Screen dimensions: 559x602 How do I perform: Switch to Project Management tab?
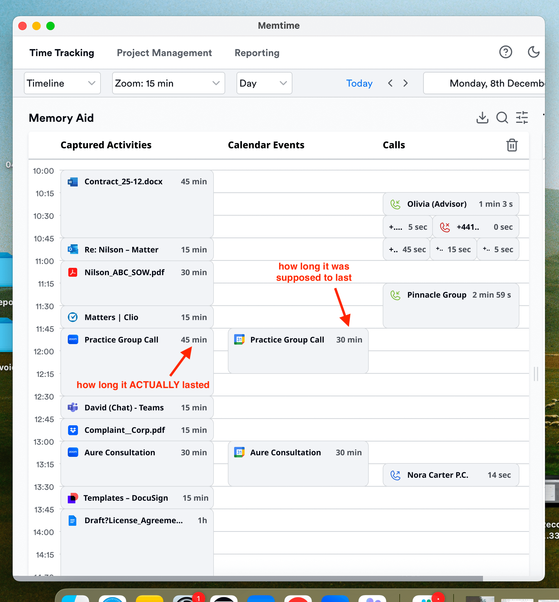tap(164, 53)
